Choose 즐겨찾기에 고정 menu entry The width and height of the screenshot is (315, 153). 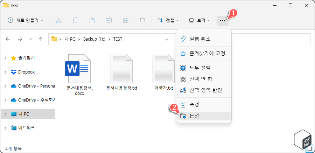point(204,54)
